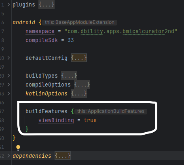184x165 pixels.
Task: Click the buildFeatures keyword
Action: tap(47, 111)
